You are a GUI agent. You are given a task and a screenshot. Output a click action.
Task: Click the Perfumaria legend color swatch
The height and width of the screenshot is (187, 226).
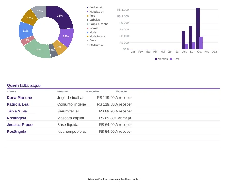[88, 8]
